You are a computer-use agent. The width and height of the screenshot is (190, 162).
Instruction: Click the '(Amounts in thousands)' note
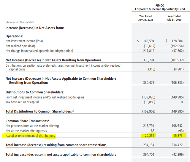coord(20,22)
